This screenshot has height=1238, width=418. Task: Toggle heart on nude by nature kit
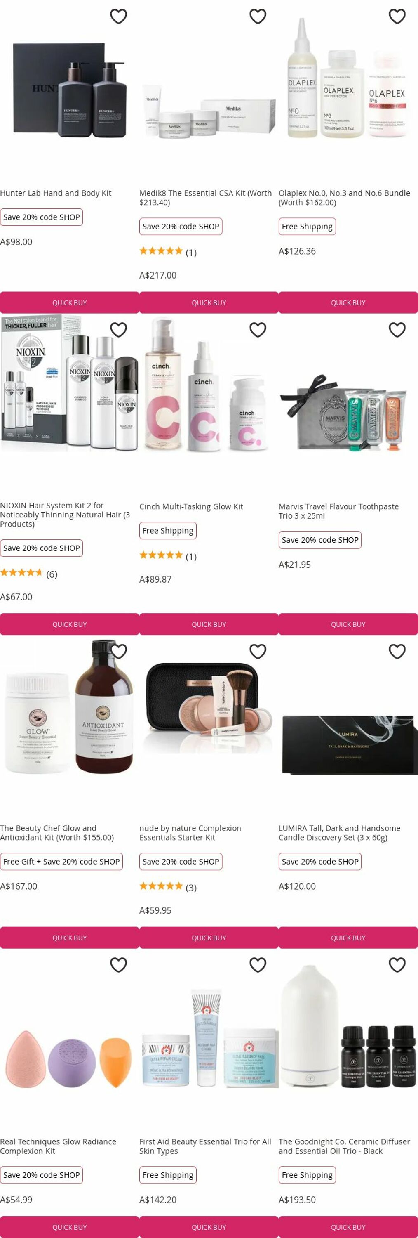258,651
